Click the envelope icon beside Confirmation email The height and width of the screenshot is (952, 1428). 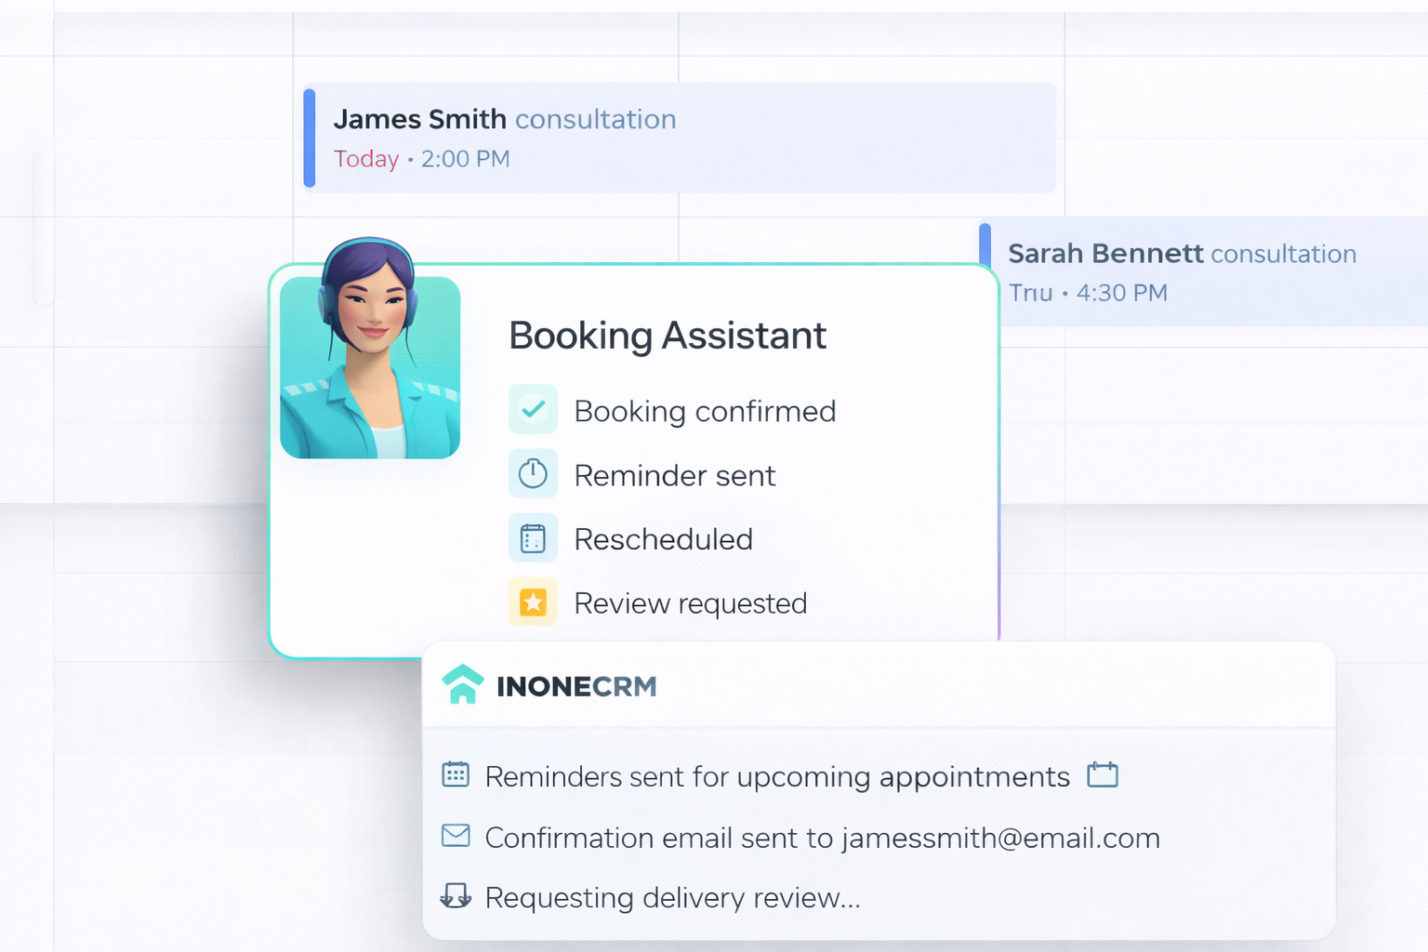456,836
